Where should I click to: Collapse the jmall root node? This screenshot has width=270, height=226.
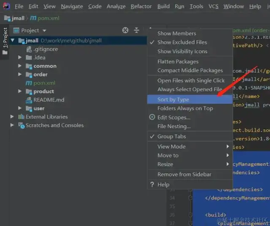[12, 40]
